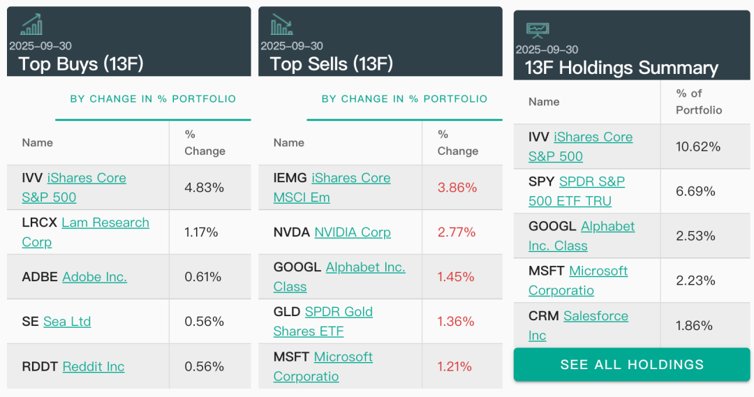Follow the Sea Ltd stock link
This screenshot has width=754, height=397.
(67, 322)
